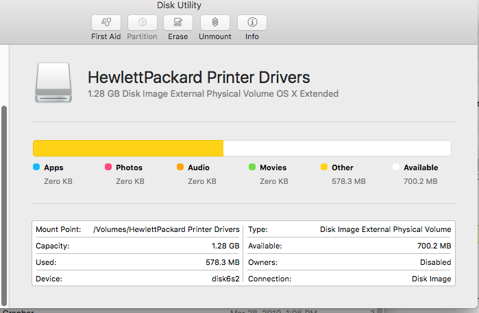
Task: Click the Connection value Disk Image
Action: (x=431, y=279)
